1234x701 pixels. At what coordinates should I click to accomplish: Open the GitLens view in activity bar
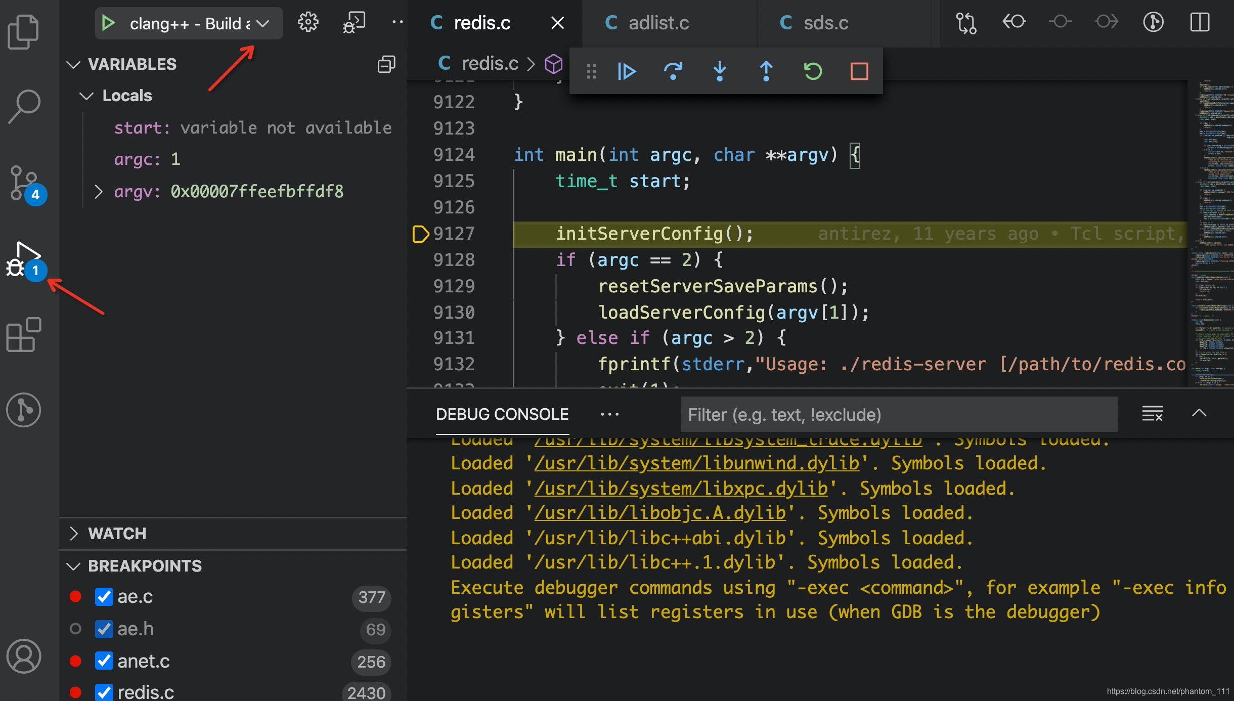tap(23, 410)
